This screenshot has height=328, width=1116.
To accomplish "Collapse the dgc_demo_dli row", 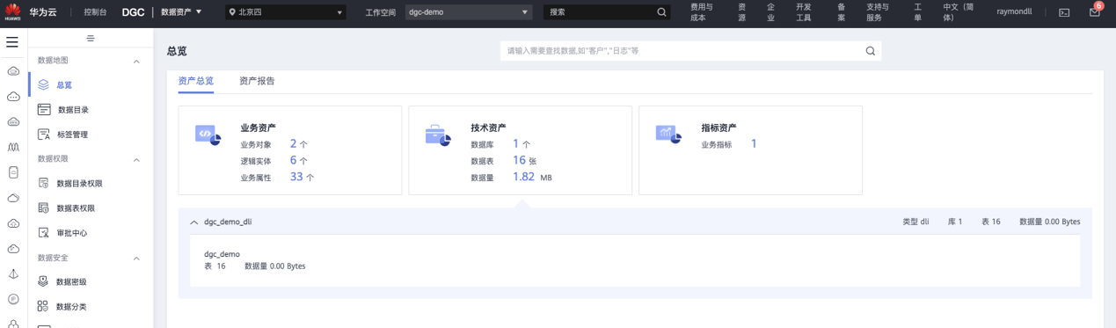I will point(194,222).
